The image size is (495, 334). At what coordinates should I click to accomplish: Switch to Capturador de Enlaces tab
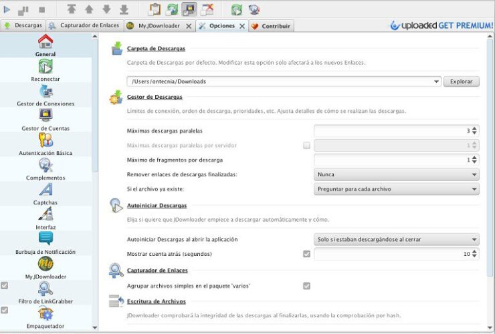click(84, 25)
